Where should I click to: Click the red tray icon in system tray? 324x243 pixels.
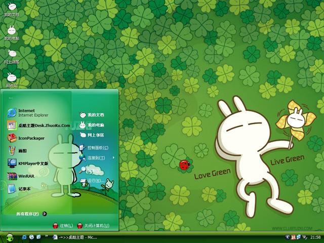(293, 237)
